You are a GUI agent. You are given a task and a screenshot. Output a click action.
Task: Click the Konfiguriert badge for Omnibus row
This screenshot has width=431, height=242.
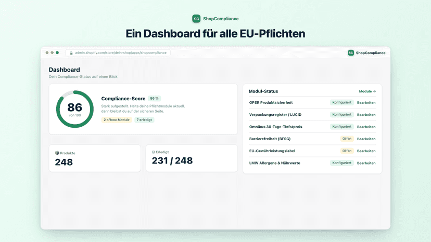coord(341,127)
